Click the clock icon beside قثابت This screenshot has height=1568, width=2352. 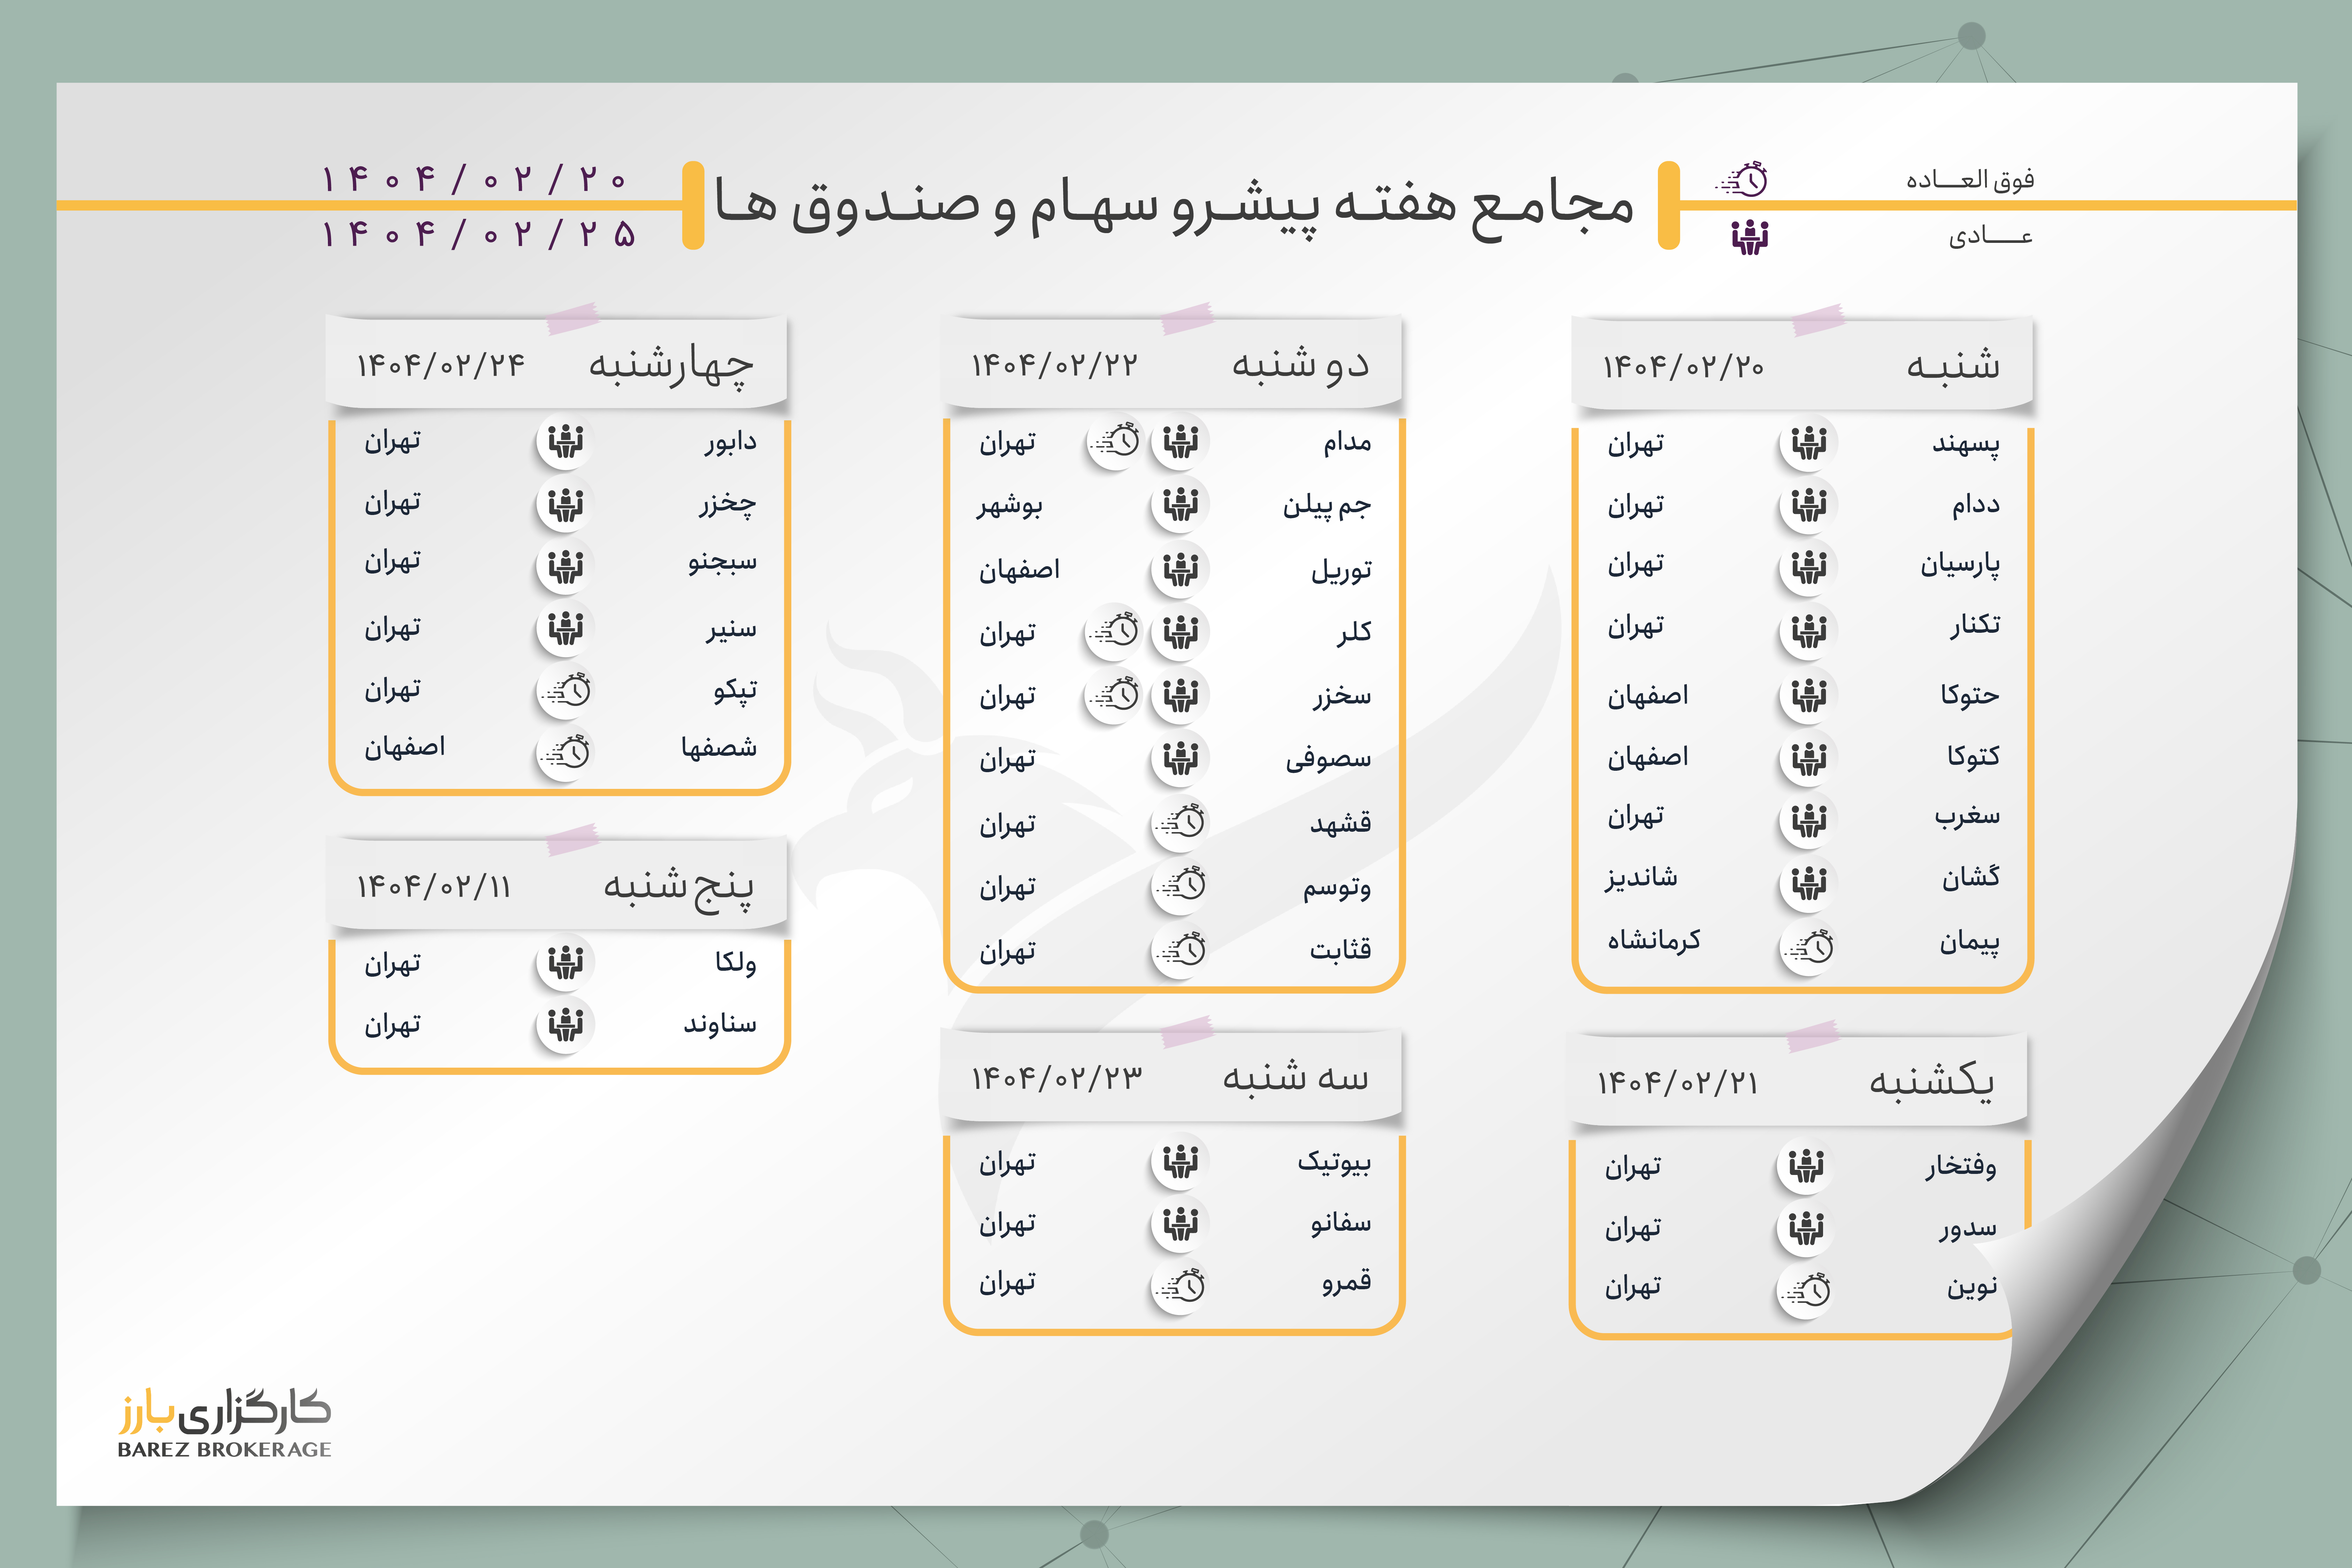(x=1180, y=949)
